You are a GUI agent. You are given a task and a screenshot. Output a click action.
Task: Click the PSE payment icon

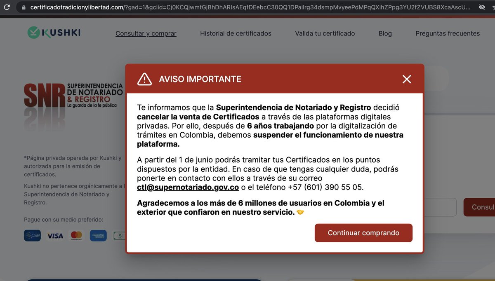32,236
